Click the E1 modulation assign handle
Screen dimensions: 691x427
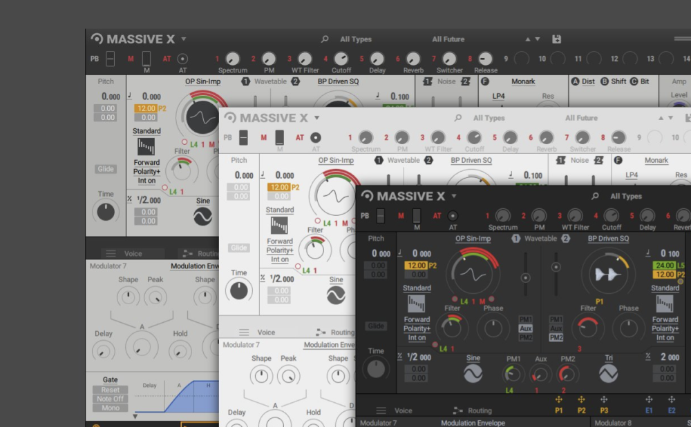tap(649, 399)
